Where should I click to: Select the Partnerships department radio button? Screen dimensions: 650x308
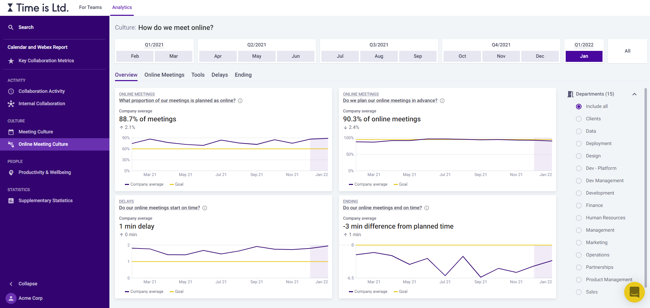pyautogui.click(x=579, y=267)
